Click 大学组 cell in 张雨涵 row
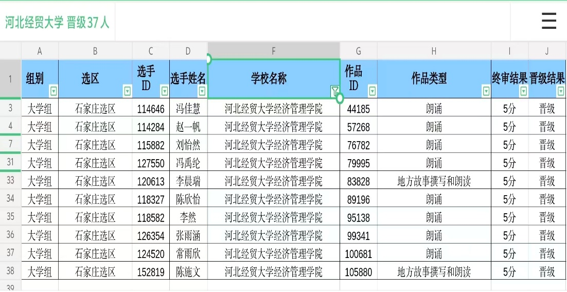This screenshot has width=567, height=292. [40, 235]
